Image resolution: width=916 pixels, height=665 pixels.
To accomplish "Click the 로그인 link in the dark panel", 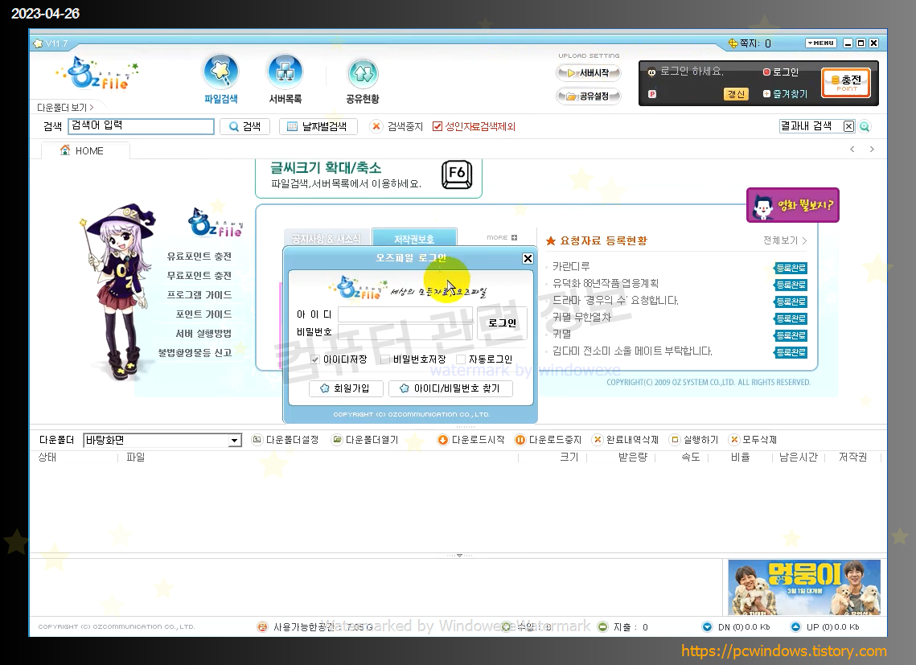I will point(780,72).
